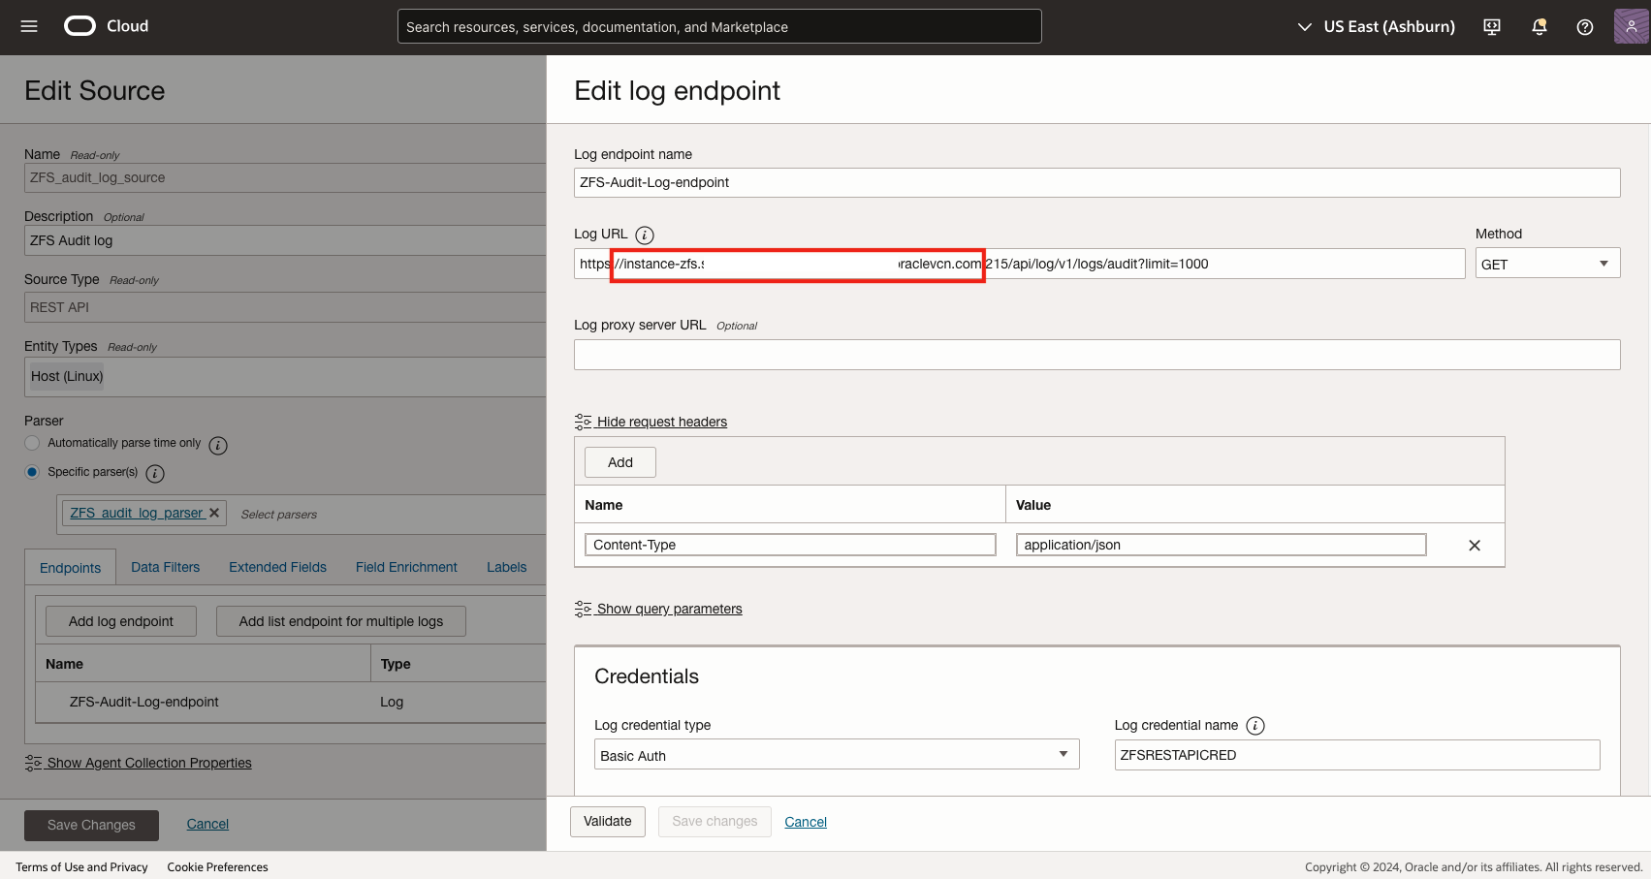1651x879 pixels.
Task: Click the Validate button
Action: (607, 821)
